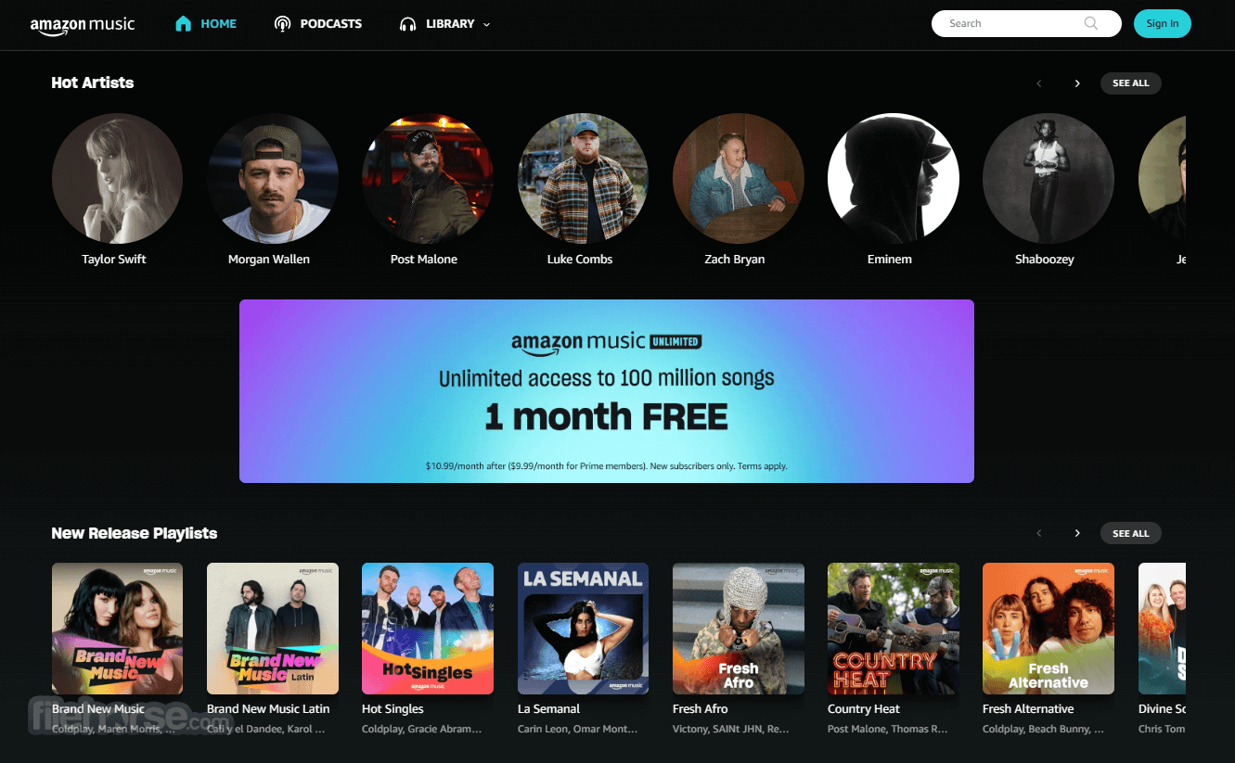Open Shaboozey artist photo

pyautogui.click(x=1048, y=179)
